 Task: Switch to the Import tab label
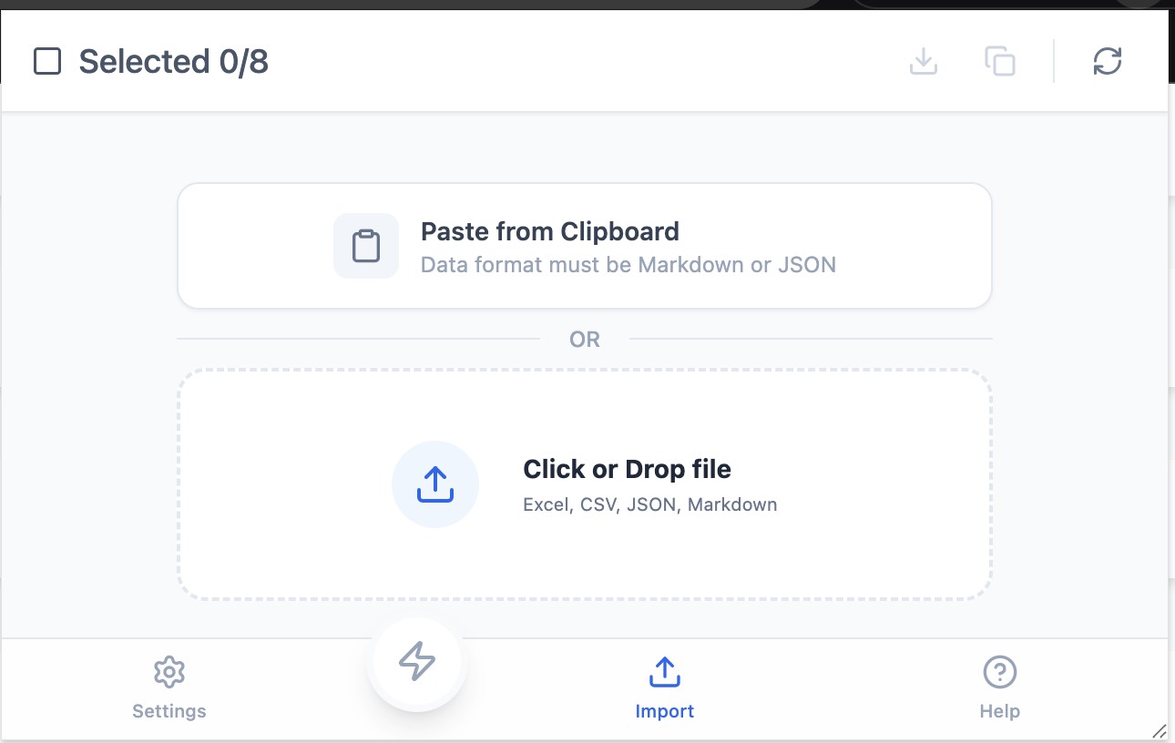(x=665, y=711)
